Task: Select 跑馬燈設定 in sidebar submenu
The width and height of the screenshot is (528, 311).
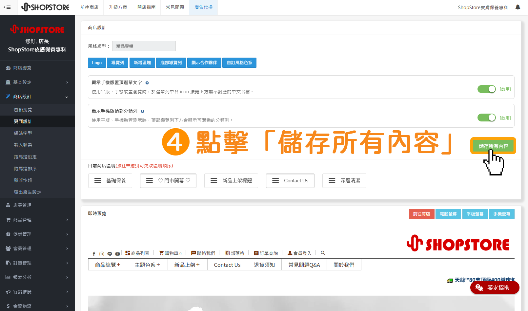Action: coord(37,157)
